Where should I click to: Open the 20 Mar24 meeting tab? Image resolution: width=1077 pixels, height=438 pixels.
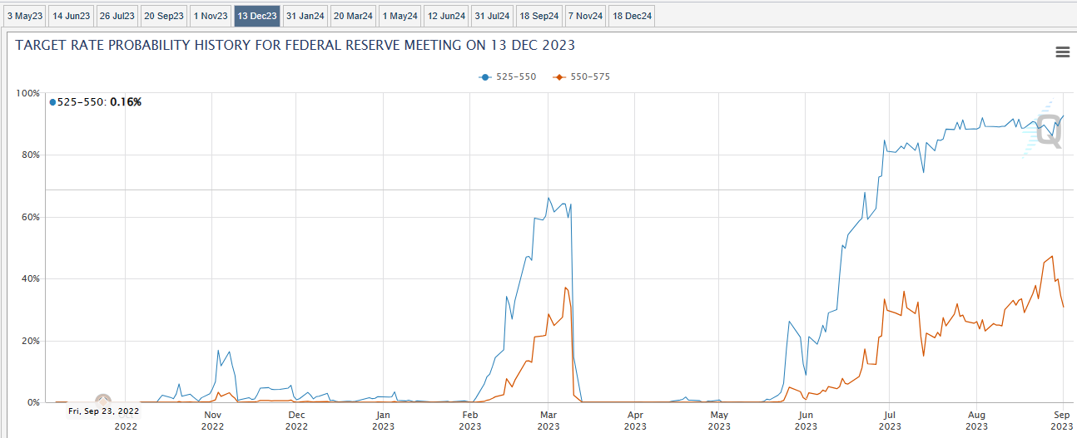[x=353, y=16]
